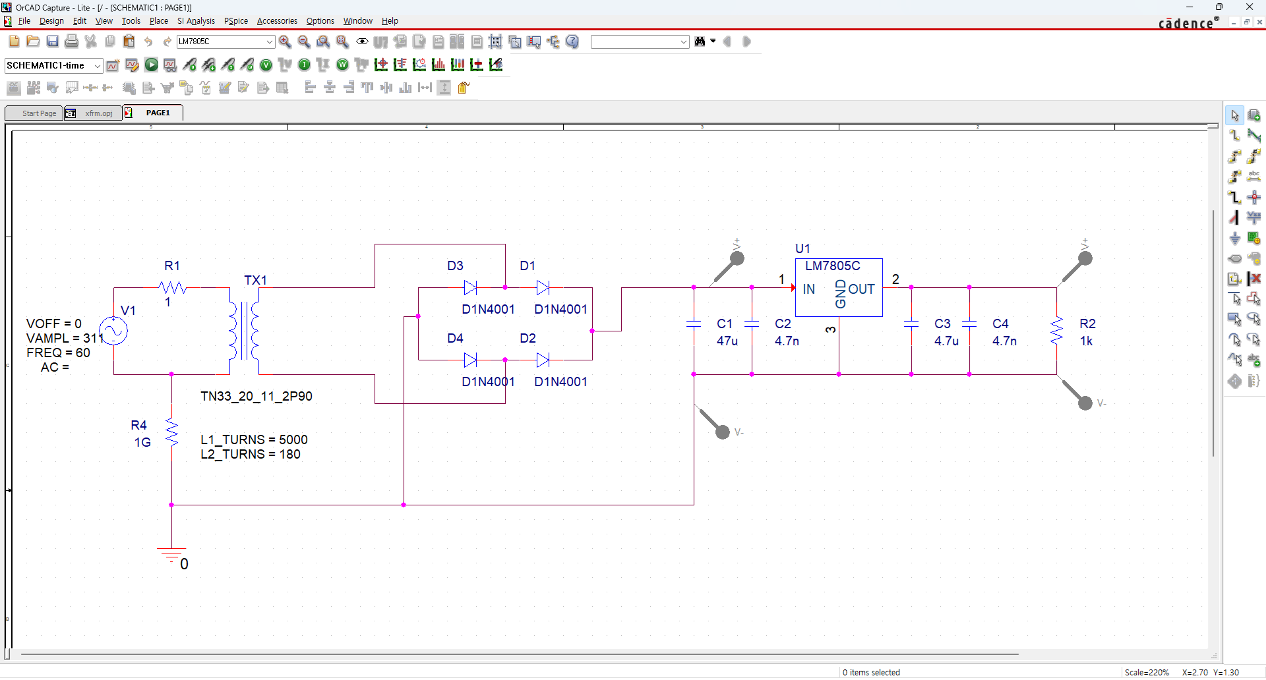
Task: Open the search box dropdown arrow
Action: [683, 42]
